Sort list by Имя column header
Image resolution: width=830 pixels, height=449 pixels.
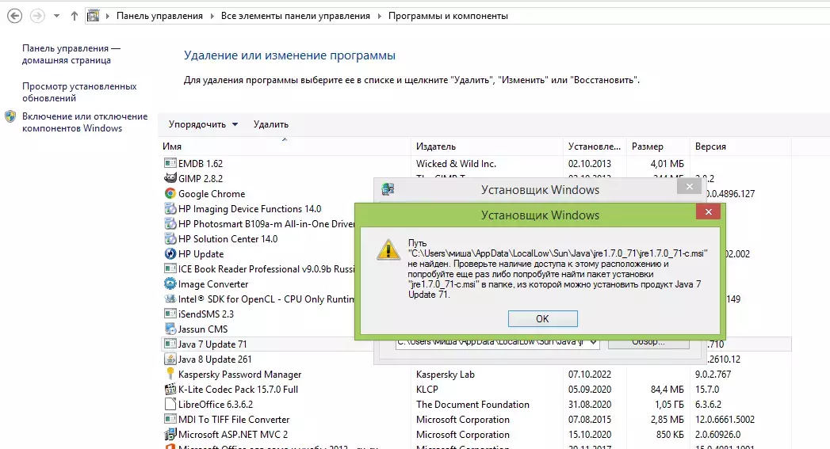[285, 146]
